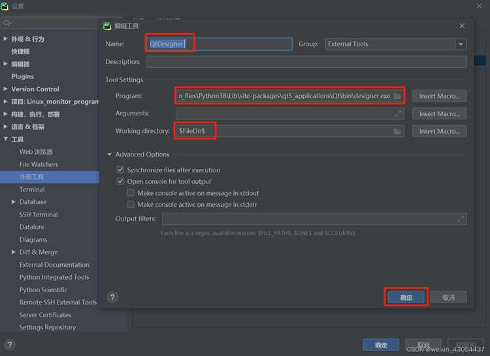Select Plugins in settings tree

pos(22,76)
